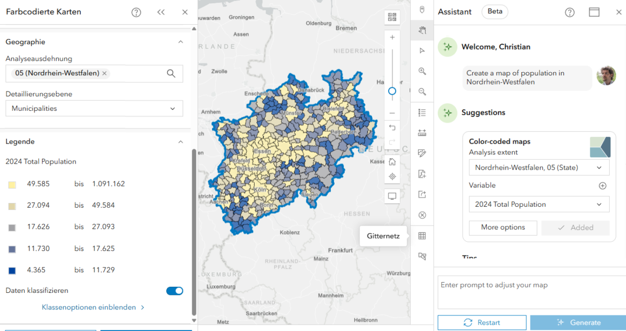Click the clear (circled X) tool
This screenshot has height=331, width=626.
422,215
